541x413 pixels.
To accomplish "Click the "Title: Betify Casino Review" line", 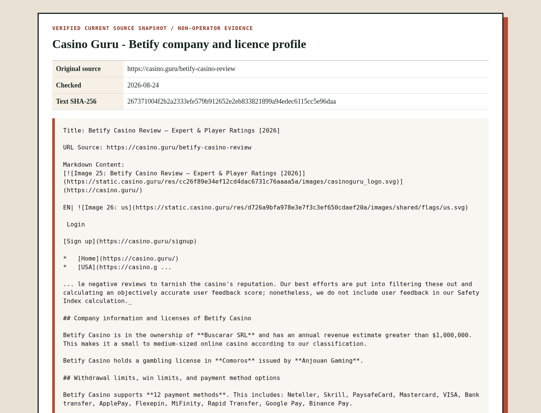I will 172,131.
